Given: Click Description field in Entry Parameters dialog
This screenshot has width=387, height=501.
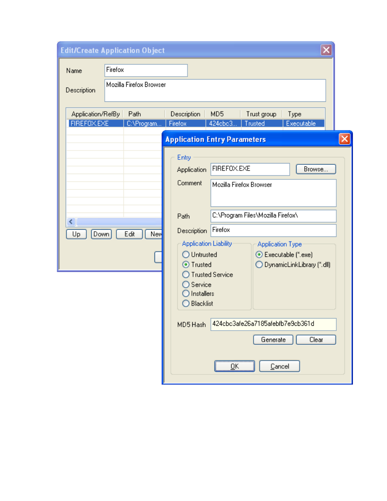Looking at the screenshot, I should click(273, 230).
